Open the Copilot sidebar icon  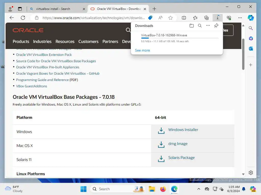(x=251, y=18)
